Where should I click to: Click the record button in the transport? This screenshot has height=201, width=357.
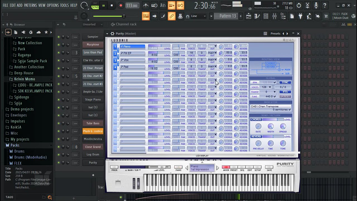(x=120, y=5)
